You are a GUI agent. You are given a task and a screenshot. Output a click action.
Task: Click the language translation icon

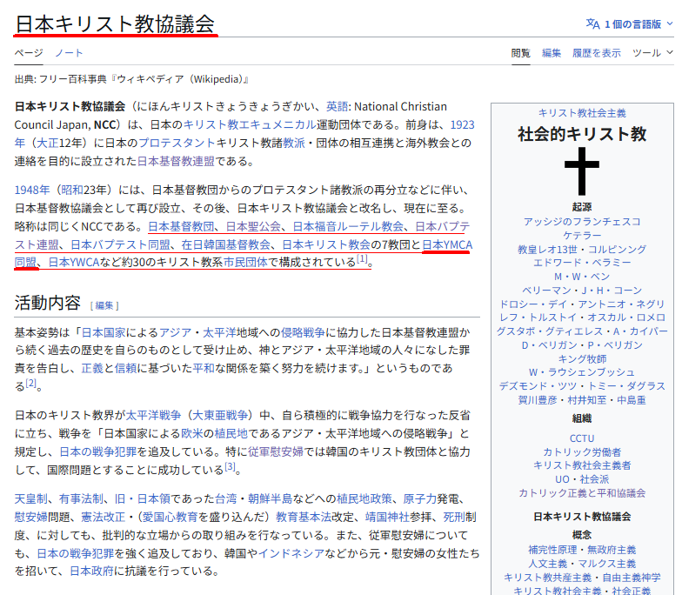click(593, 24)
